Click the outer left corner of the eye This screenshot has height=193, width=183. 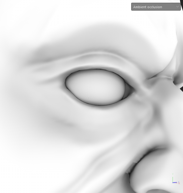click(x=66, y=82)
